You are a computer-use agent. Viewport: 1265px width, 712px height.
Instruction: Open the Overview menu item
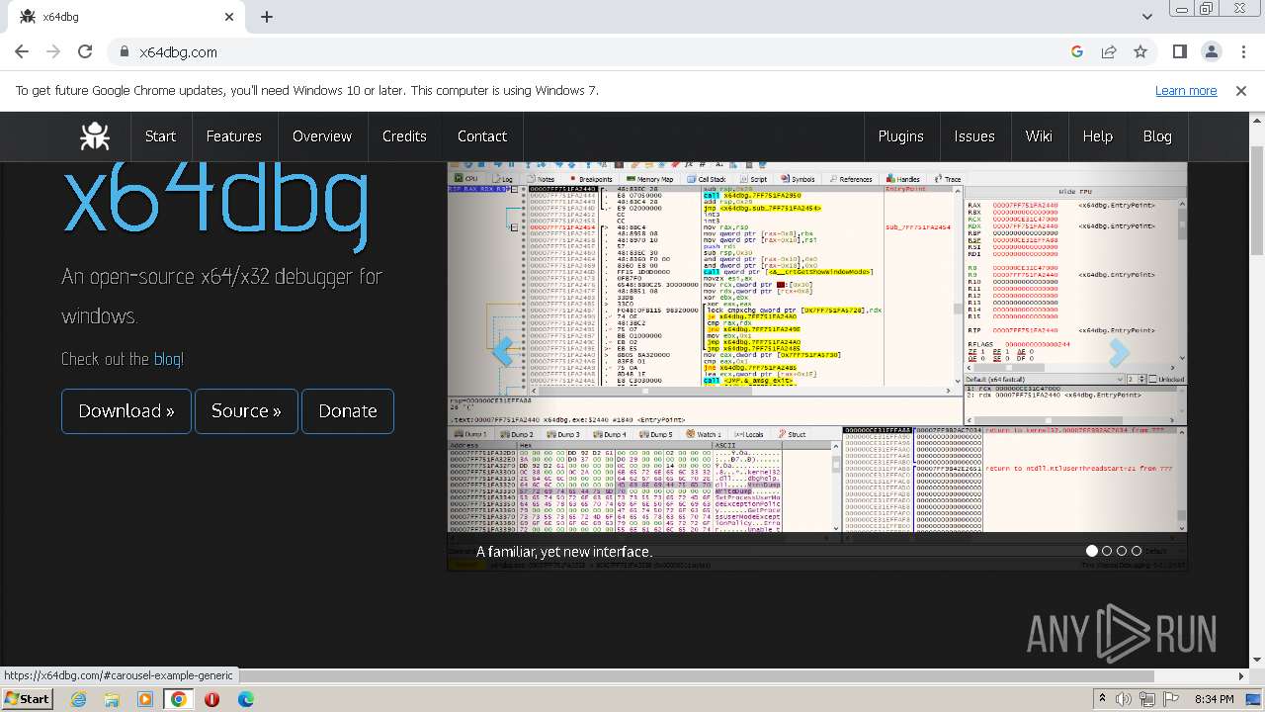(x=322, y=136)
